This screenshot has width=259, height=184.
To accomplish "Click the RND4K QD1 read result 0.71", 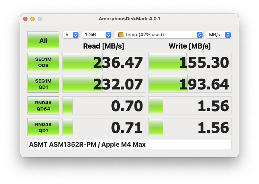I will [104, 127].
